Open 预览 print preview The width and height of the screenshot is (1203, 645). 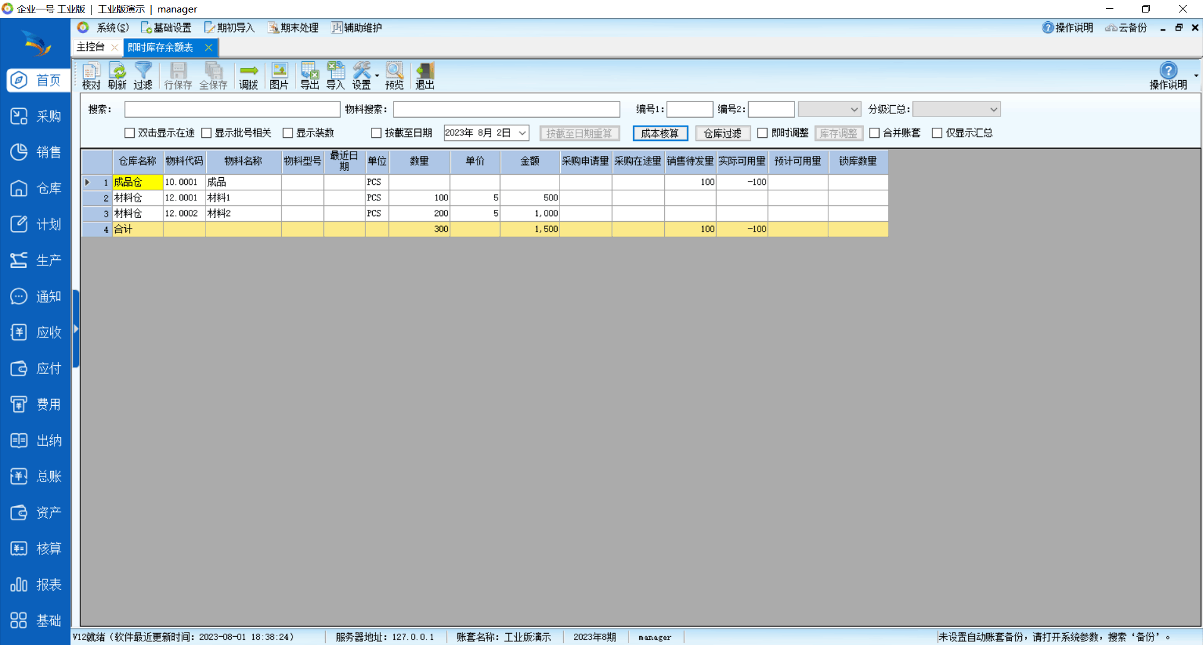tap(394, 76)
